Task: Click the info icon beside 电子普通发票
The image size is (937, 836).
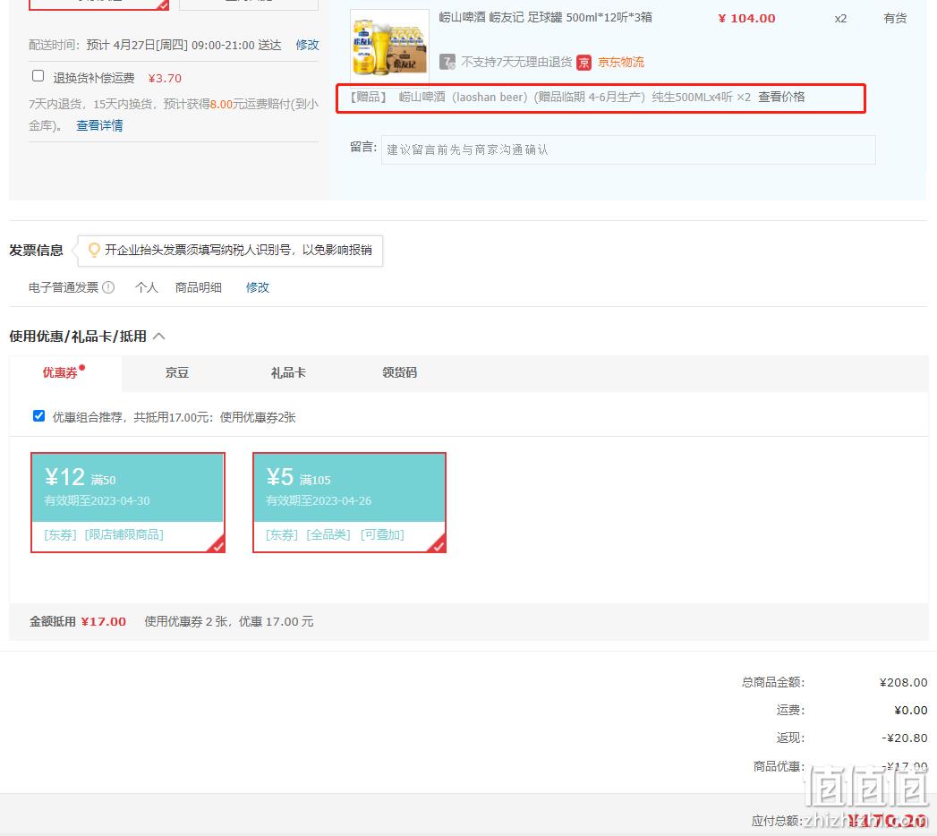Action: 108,287
